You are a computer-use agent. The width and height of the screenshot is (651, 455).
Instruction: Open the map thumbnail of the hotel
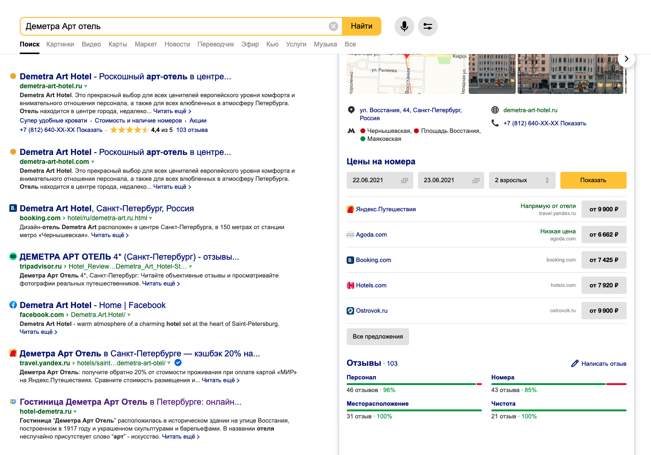tap(407, 74)
